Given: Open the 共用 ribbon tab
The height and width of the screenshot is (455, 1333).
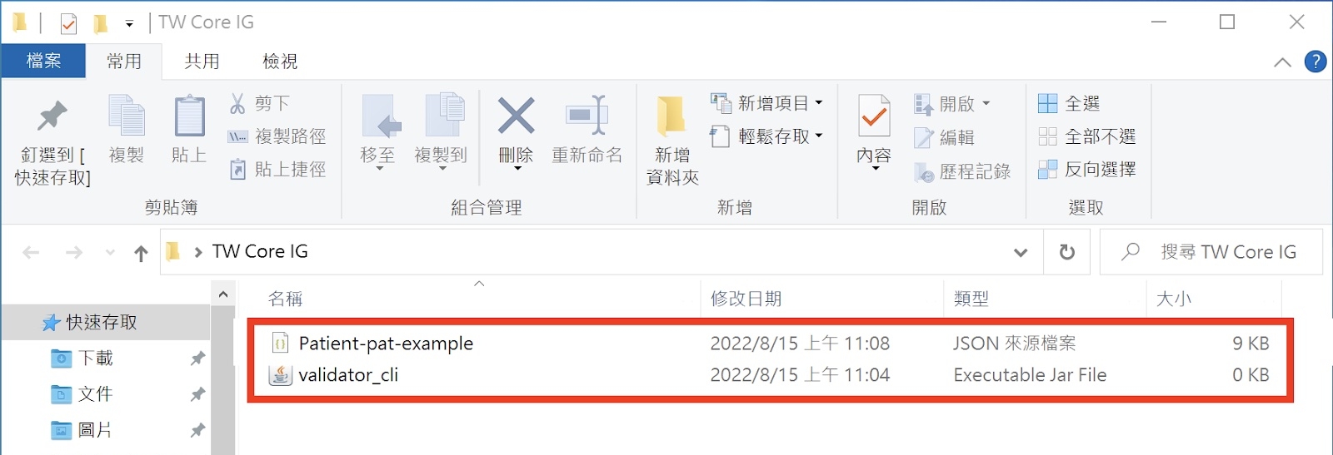Looking at the screenshot, I should [202, 62].
